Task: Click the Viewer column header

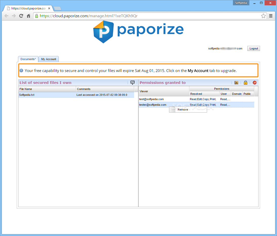Action: (164, 91)
